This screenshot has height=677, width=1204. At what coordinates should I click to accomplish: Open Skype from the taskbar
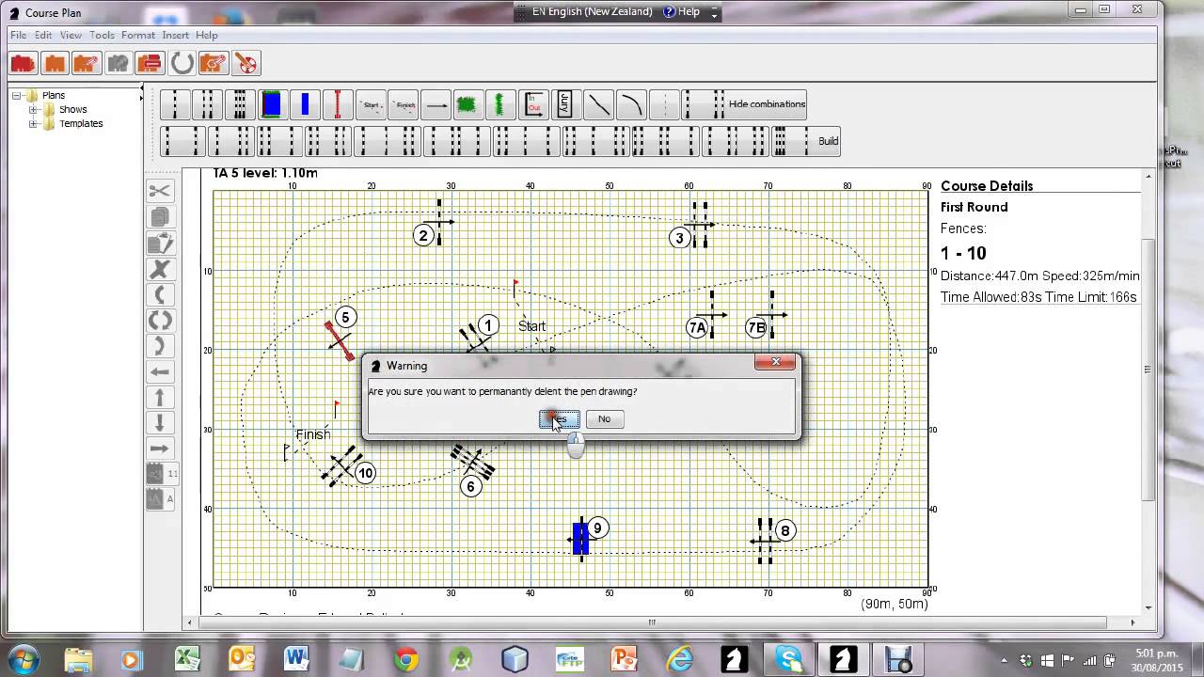pyautogui.click(x=789, y=659)
